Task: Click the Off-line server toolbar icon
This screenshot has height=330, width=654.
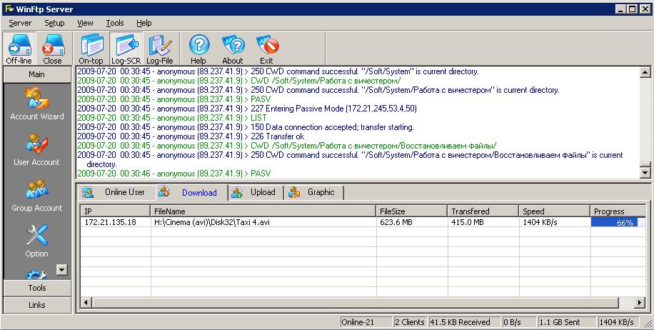Action: [x=19, y=49]
